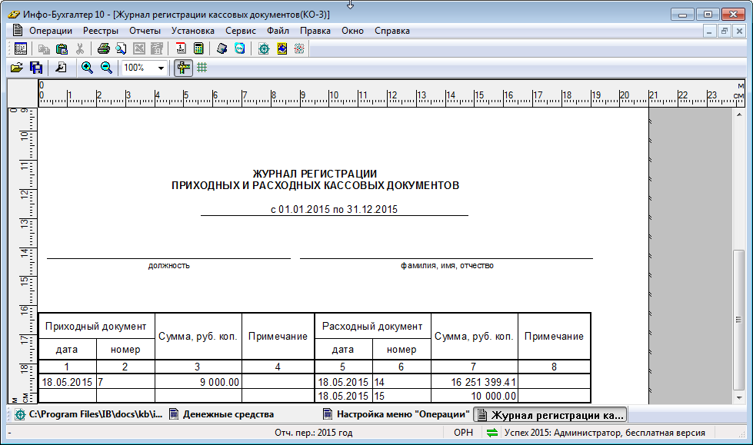Click the ОРН status bar indicator
This screenshot has width=753, height=445.
pyautogui.click(x=464, y=433)
